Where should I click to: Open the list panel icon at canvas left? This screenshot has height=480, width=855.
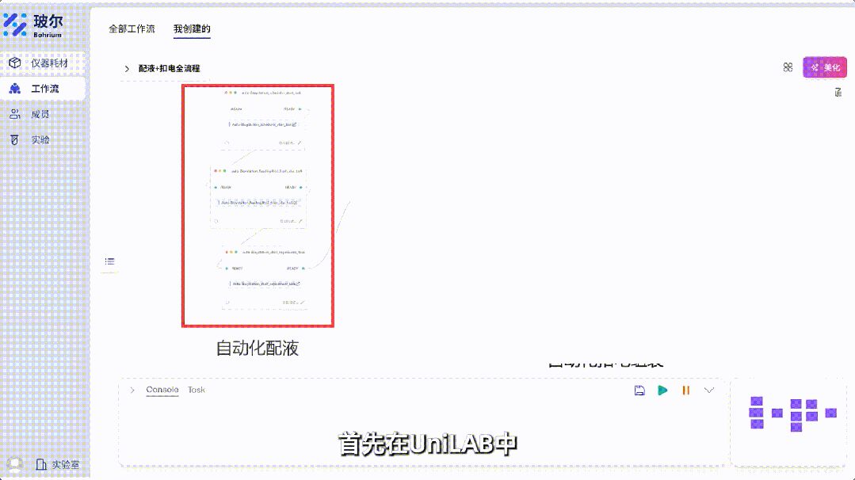110,261
